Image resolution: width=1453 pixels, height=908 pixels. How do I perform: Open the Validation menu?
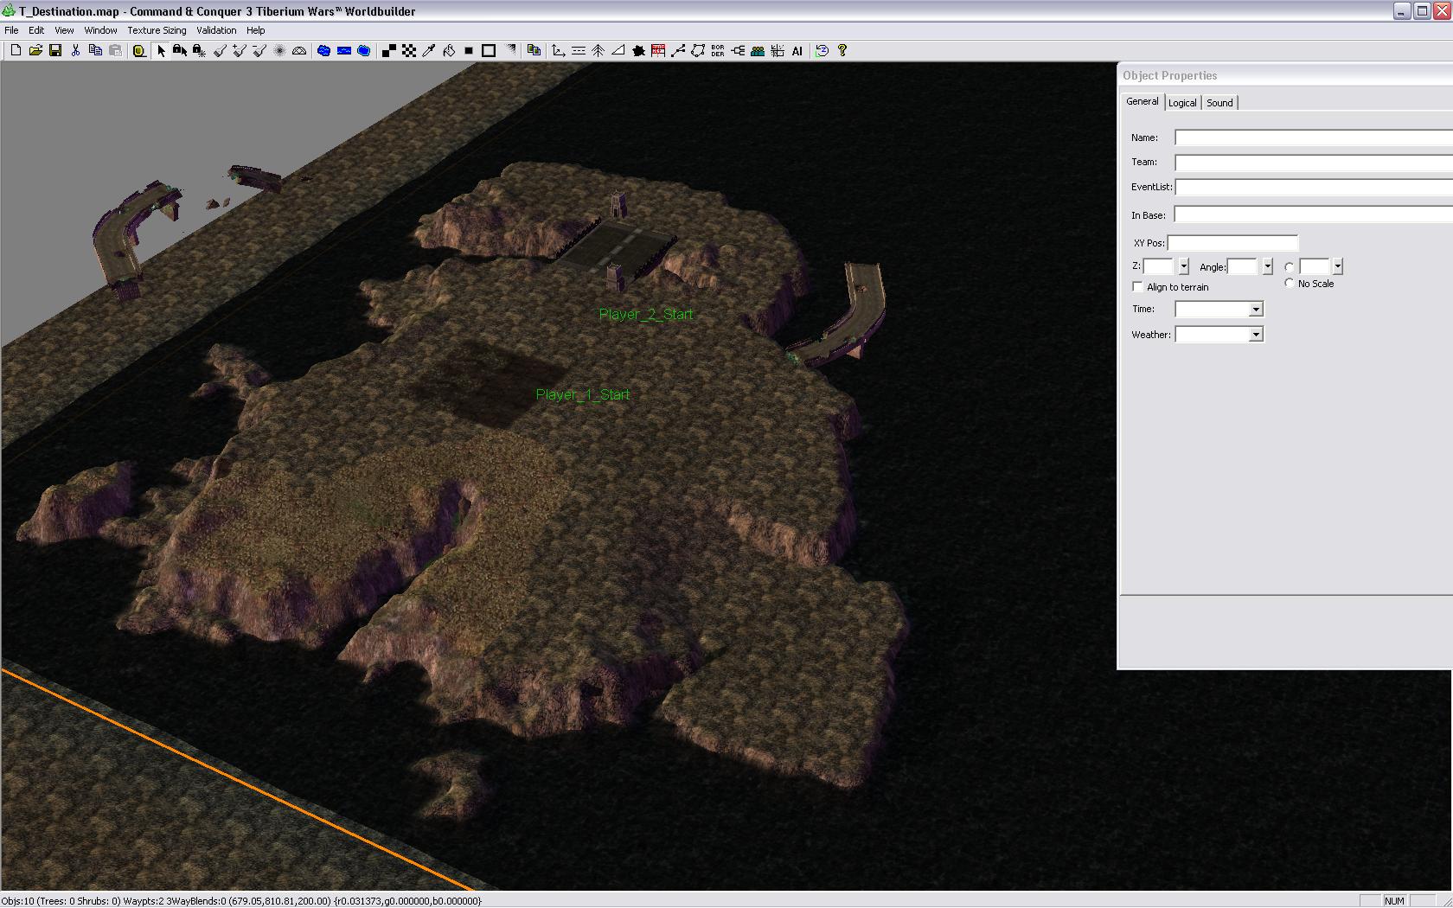pyautogui.click(x=216, y=30)
